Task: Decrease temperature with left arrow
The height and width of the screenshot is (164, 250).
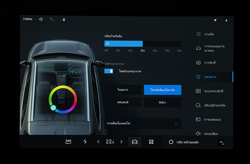Action: pos(98,142)
